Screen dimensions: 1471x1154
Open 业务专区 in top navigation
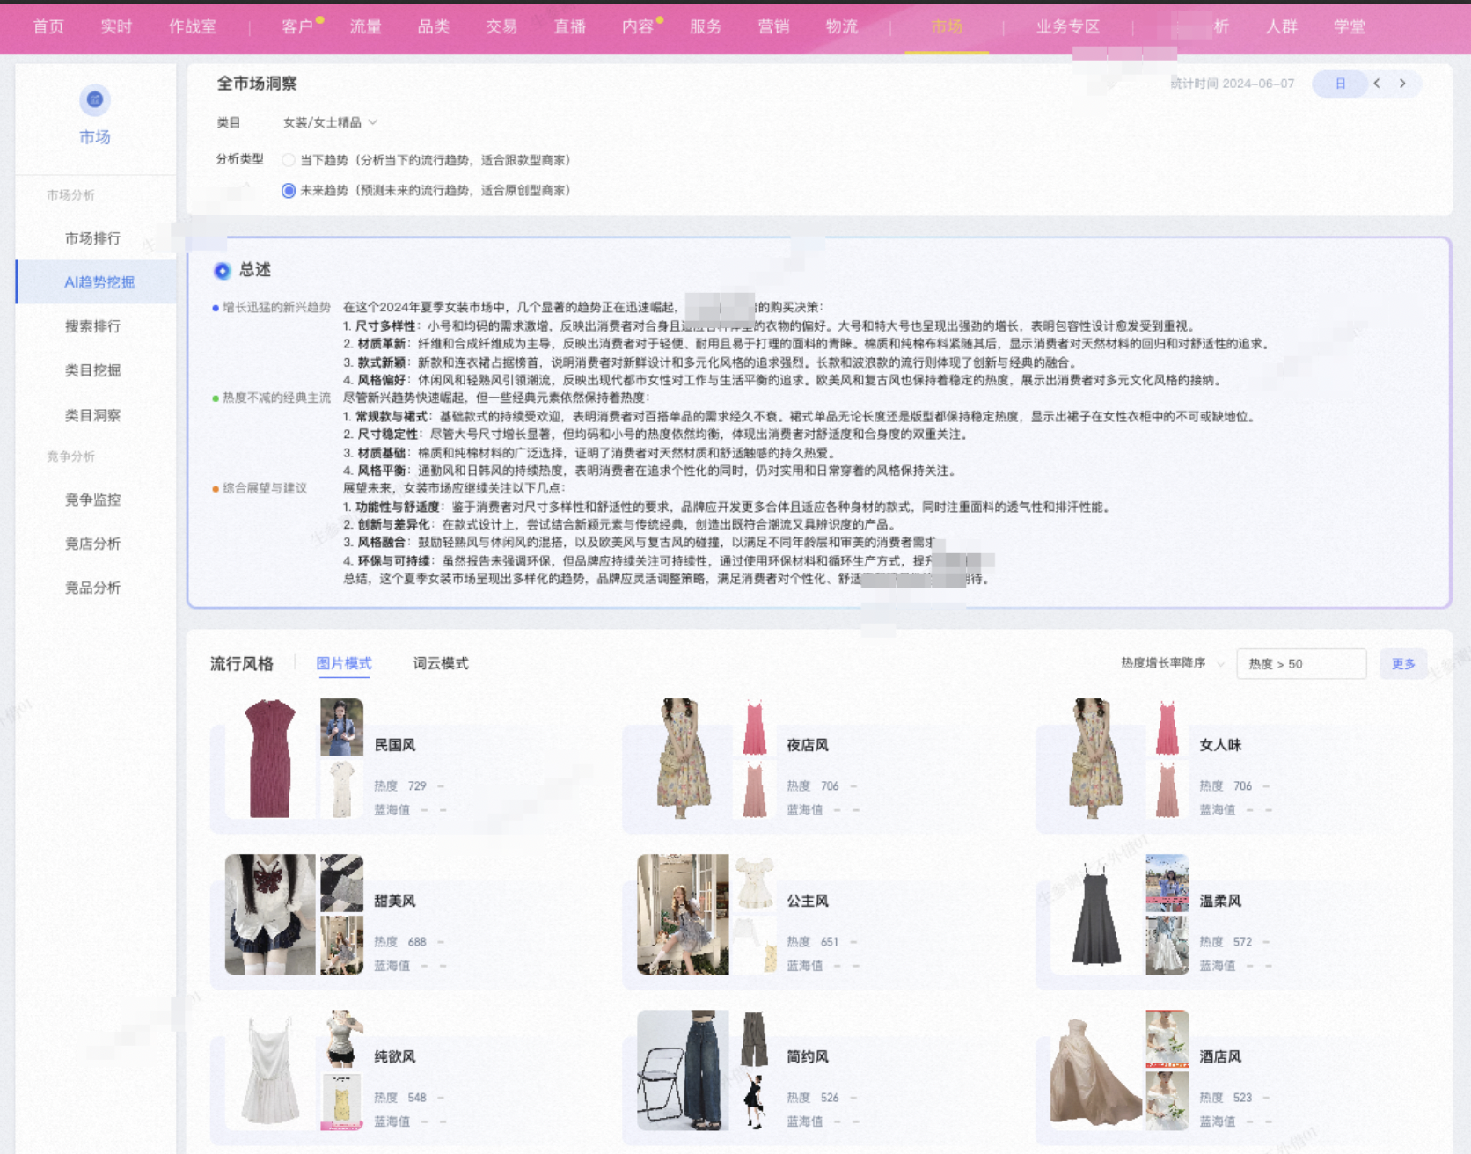(x=1068, y=26)
